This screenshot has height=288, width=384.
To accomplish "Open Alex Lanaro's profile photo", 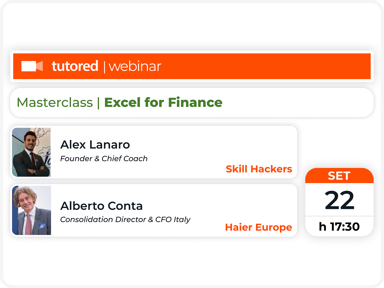I will click(31, 152).
